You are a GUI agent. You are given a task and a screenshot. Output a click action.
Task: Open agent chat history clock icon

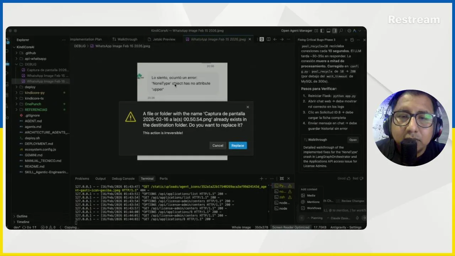coord(352,40)
